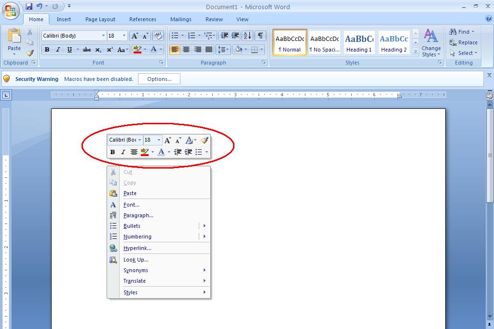Click the scroll-down arrow on scrollbar

[x=490, y=316]
